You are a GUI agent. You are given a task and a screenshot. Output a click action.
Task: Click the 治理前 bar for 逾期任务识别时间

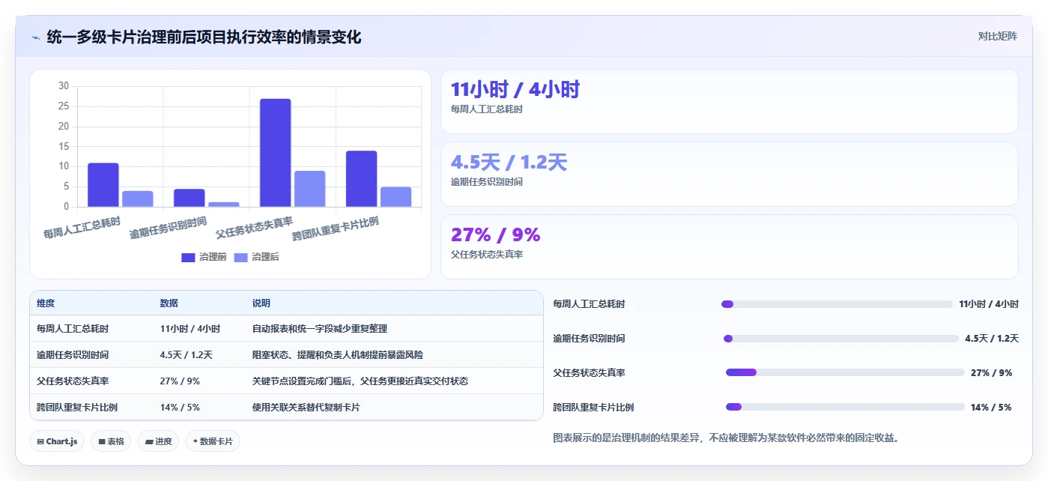coord(190,198)
